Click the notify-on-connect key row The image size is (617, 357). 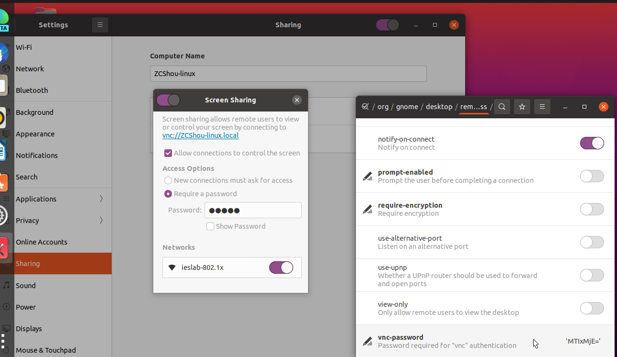(x=485, y=143)
